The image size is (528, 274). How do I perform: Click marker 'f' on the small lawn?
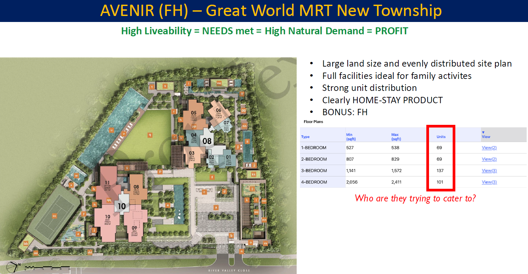click(x=212, y=177)
